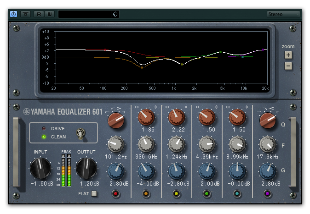Click the Q knob showing 1.85

point(146,117)
